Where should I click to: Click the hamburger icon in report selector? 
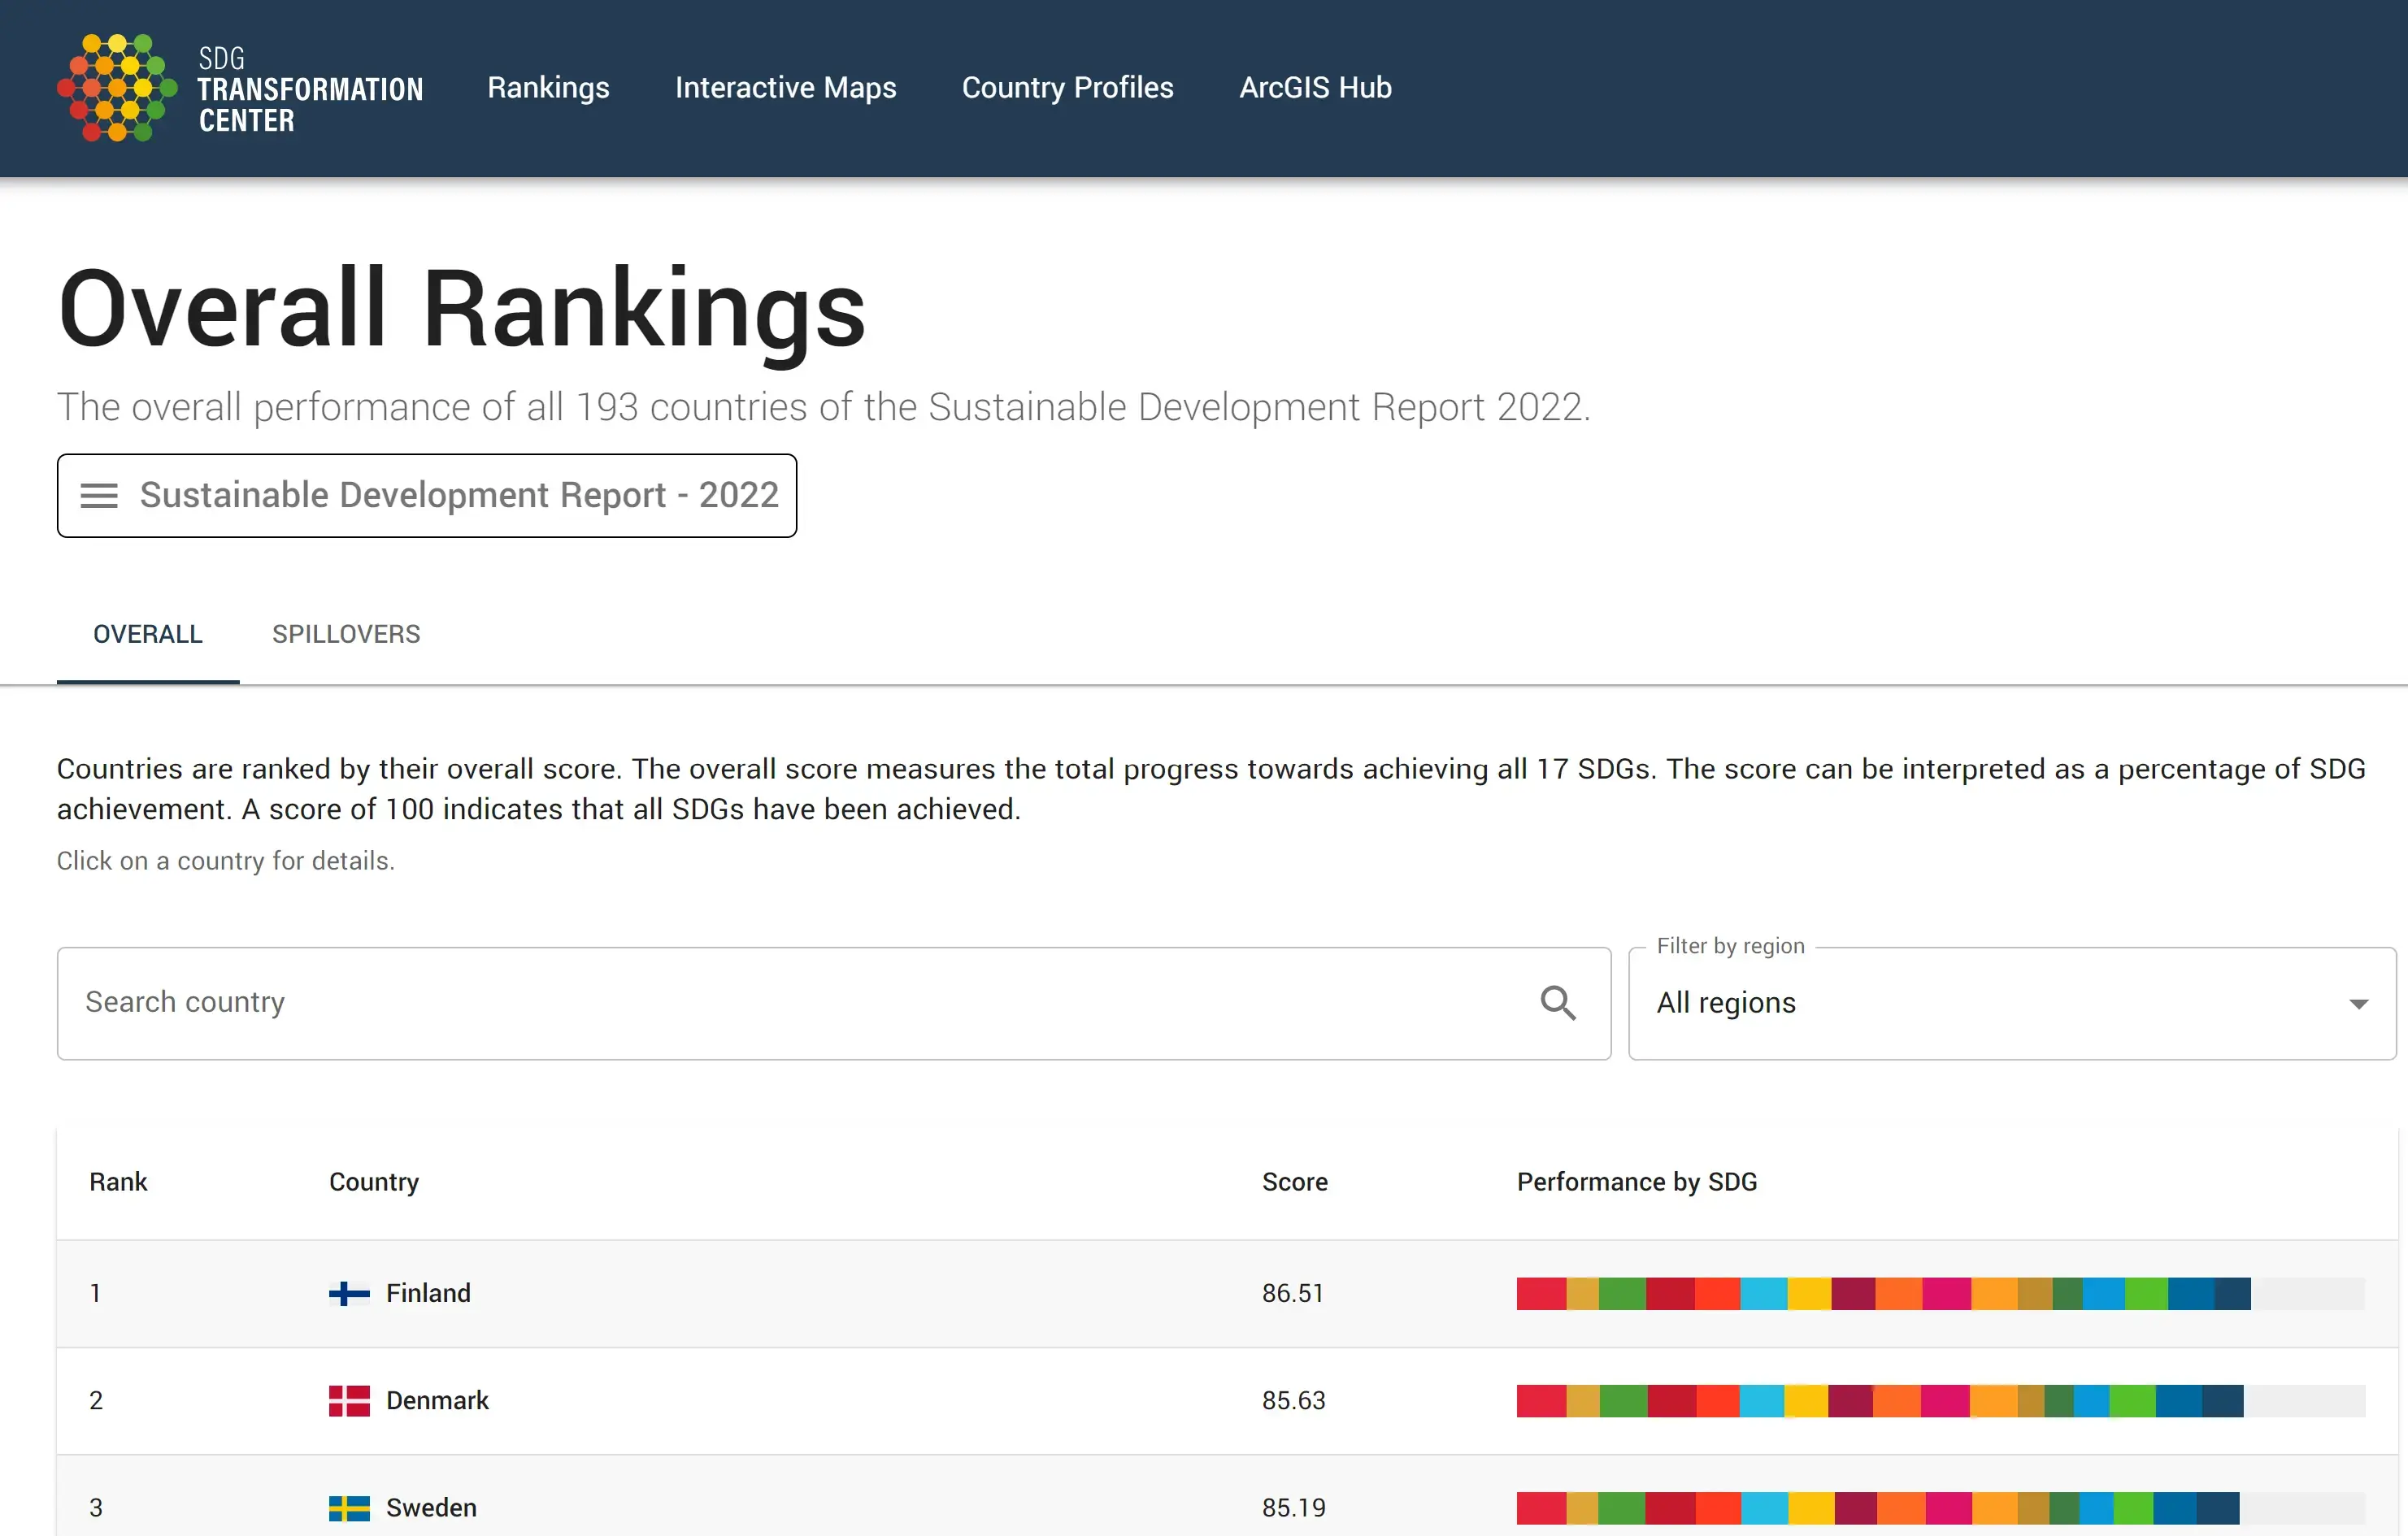point(99,496)
